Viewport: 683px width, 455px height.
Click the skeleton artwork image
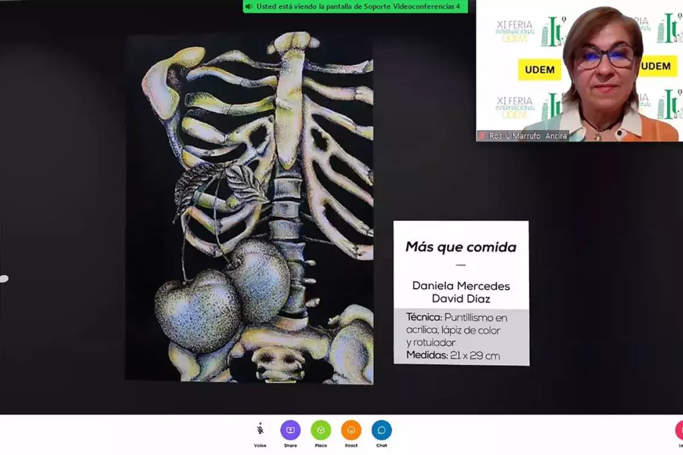click(x=249, y=208)
